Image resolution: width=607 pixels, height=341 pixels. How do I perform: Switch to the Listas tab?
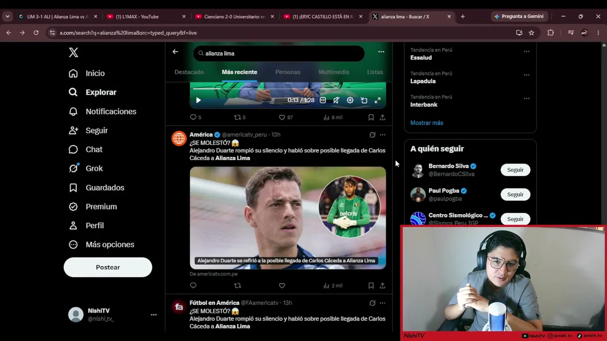[x=375, y=72]
